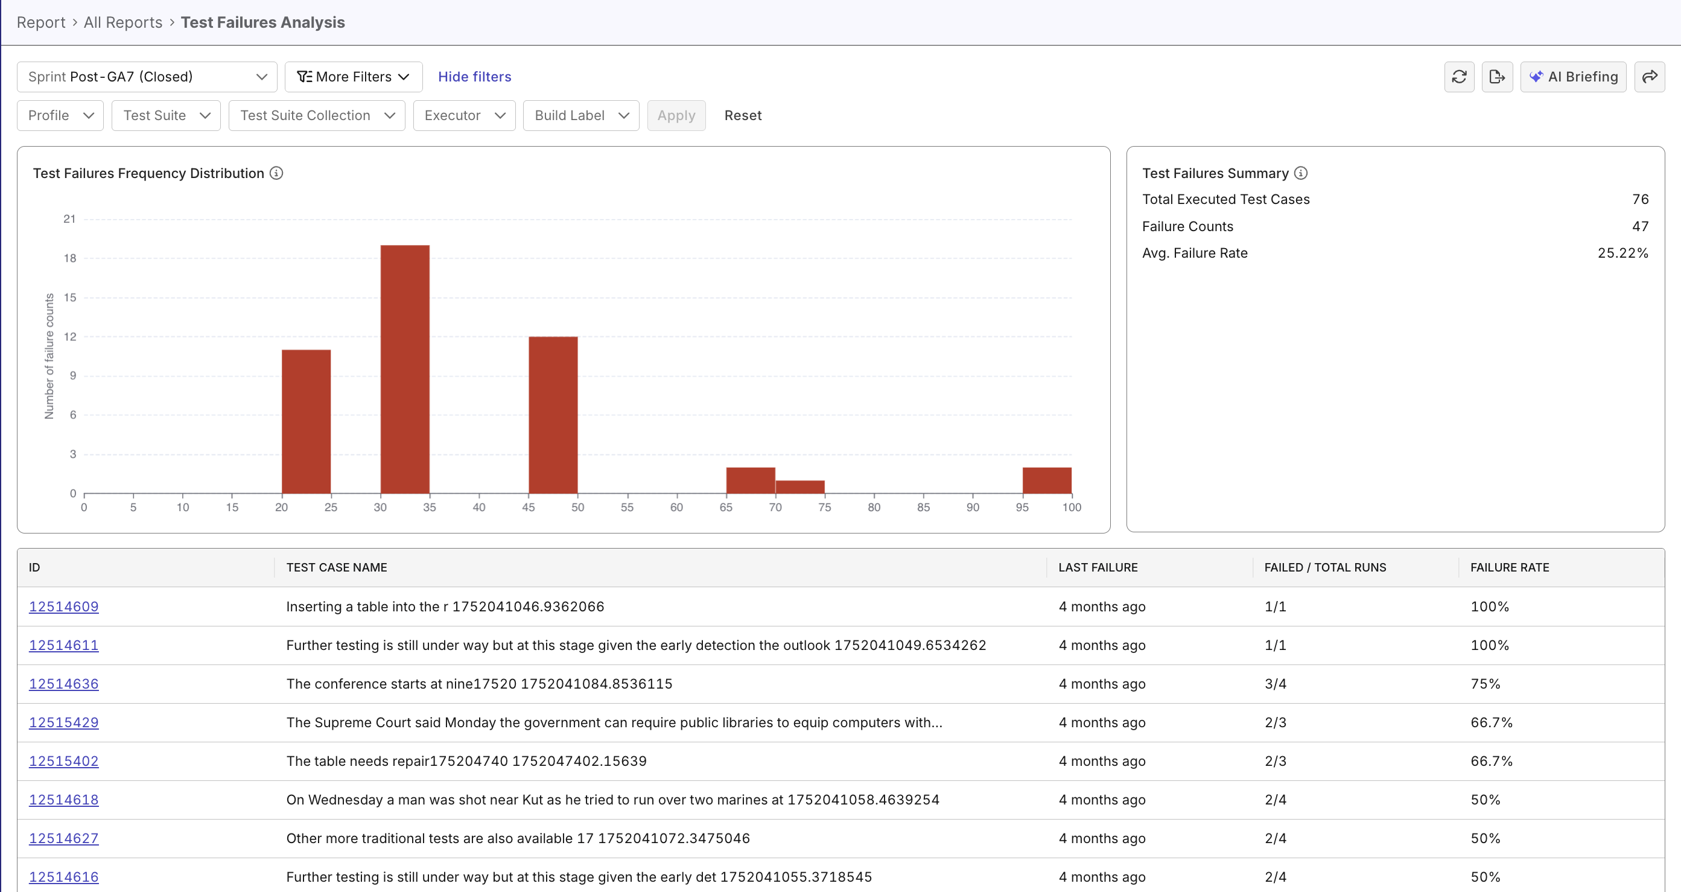Click the filter icon in More Filters

click(x=304, y=77)
